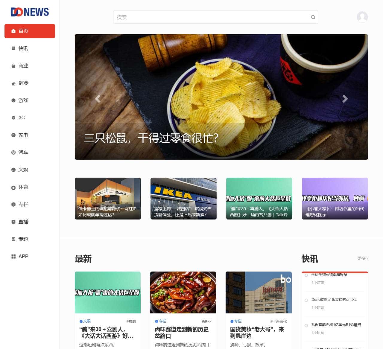
Task: Open the IKEA 宜家上海 article thumbnail
Action: 183,199
